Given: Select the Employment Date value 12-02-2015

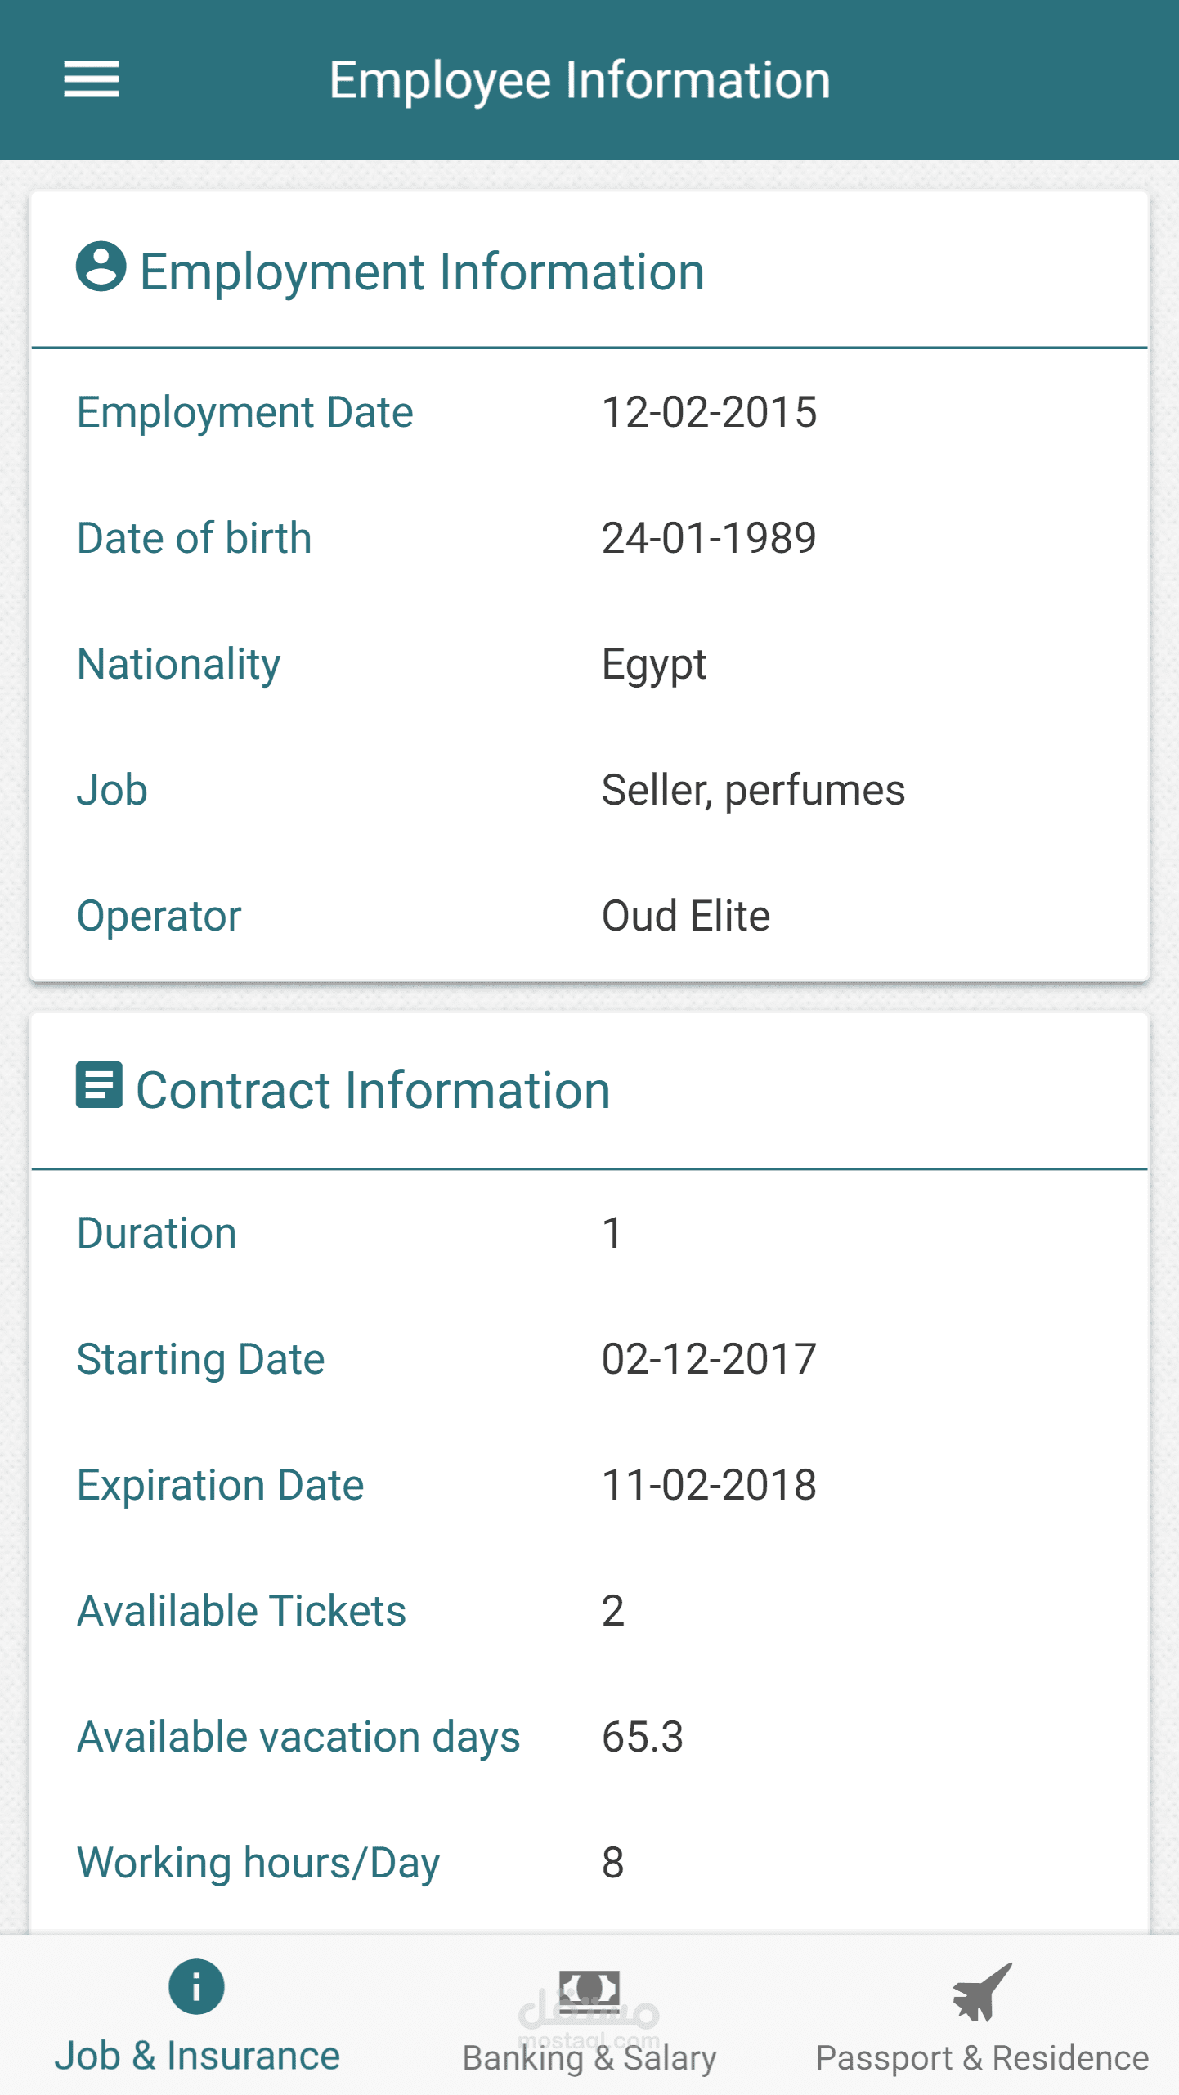Looking at the screenshot, I should (709, 412).
